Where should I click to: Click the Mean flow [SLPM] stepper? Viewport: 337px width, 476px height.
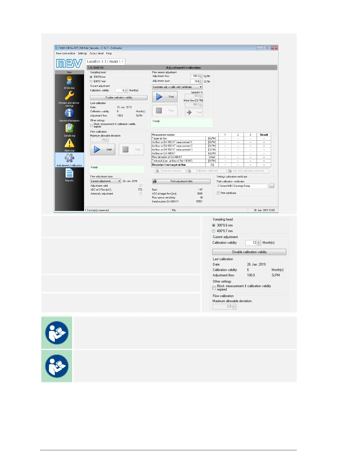[x=201, y=105]
